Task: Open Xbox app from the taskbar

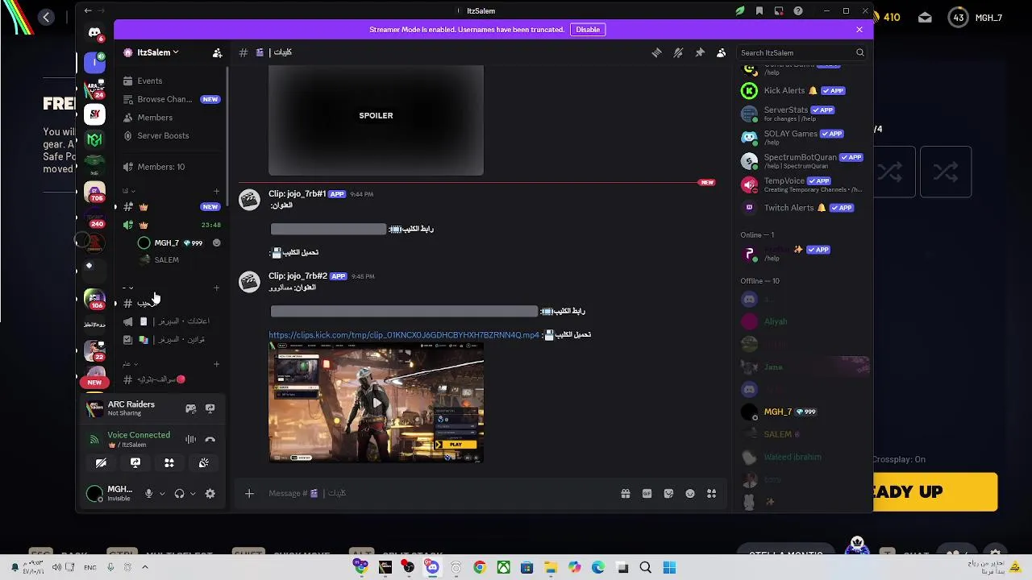Action: pos(503,568)
